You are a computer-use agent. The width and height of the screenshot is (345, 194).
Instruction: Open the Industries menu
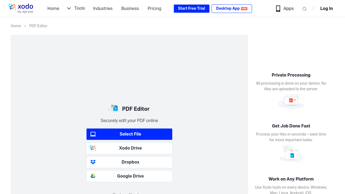click(x=103, y=9)
